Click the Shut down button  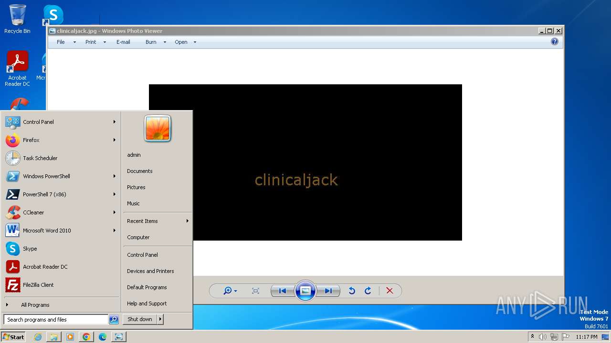(140, 319)
